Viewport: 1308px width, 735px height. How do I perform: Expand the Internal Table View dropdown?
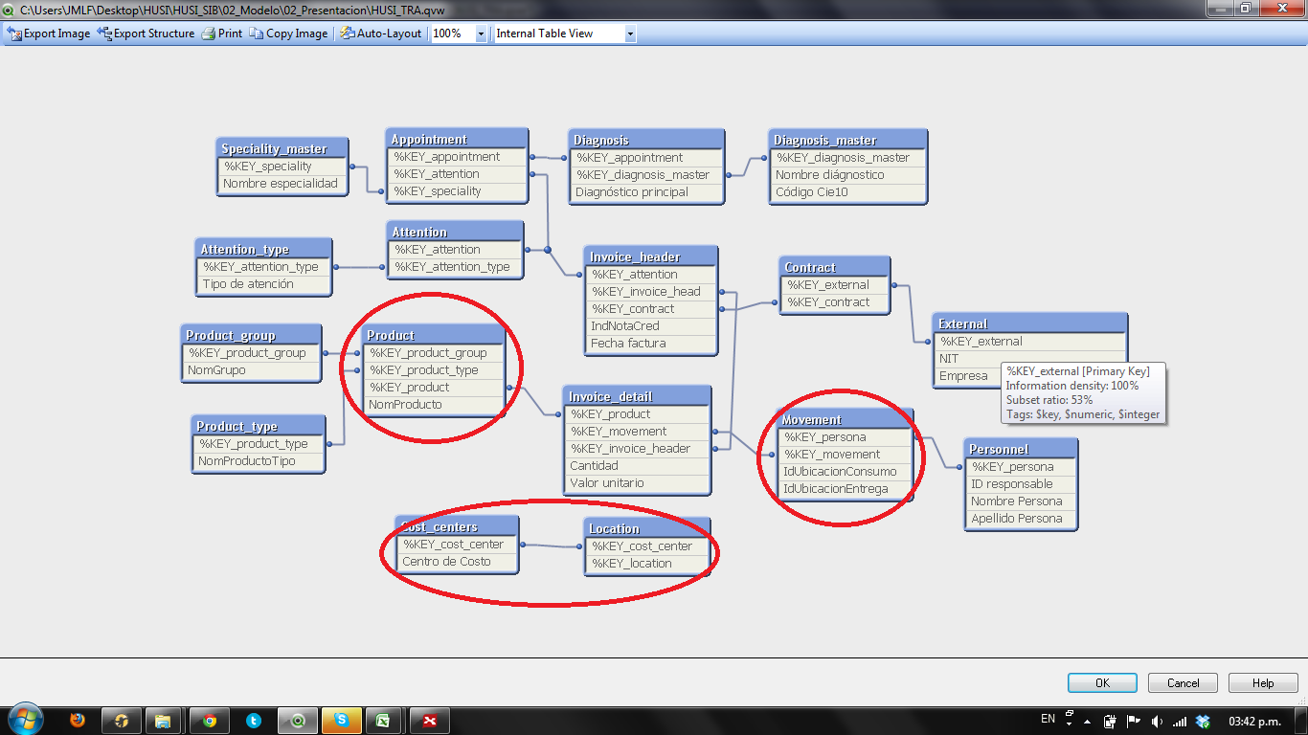[629, 33]
